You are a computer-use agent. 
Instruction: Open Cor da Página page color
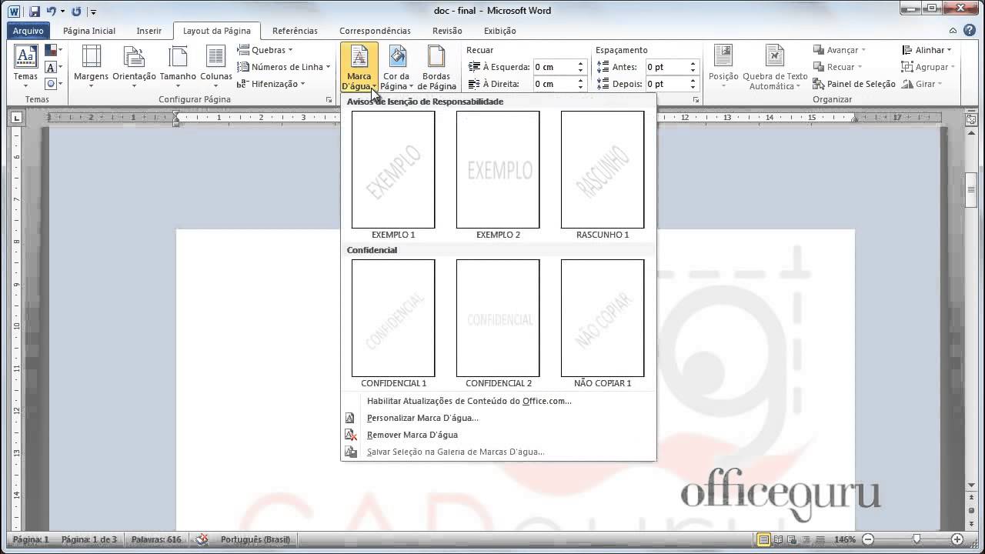396,66
